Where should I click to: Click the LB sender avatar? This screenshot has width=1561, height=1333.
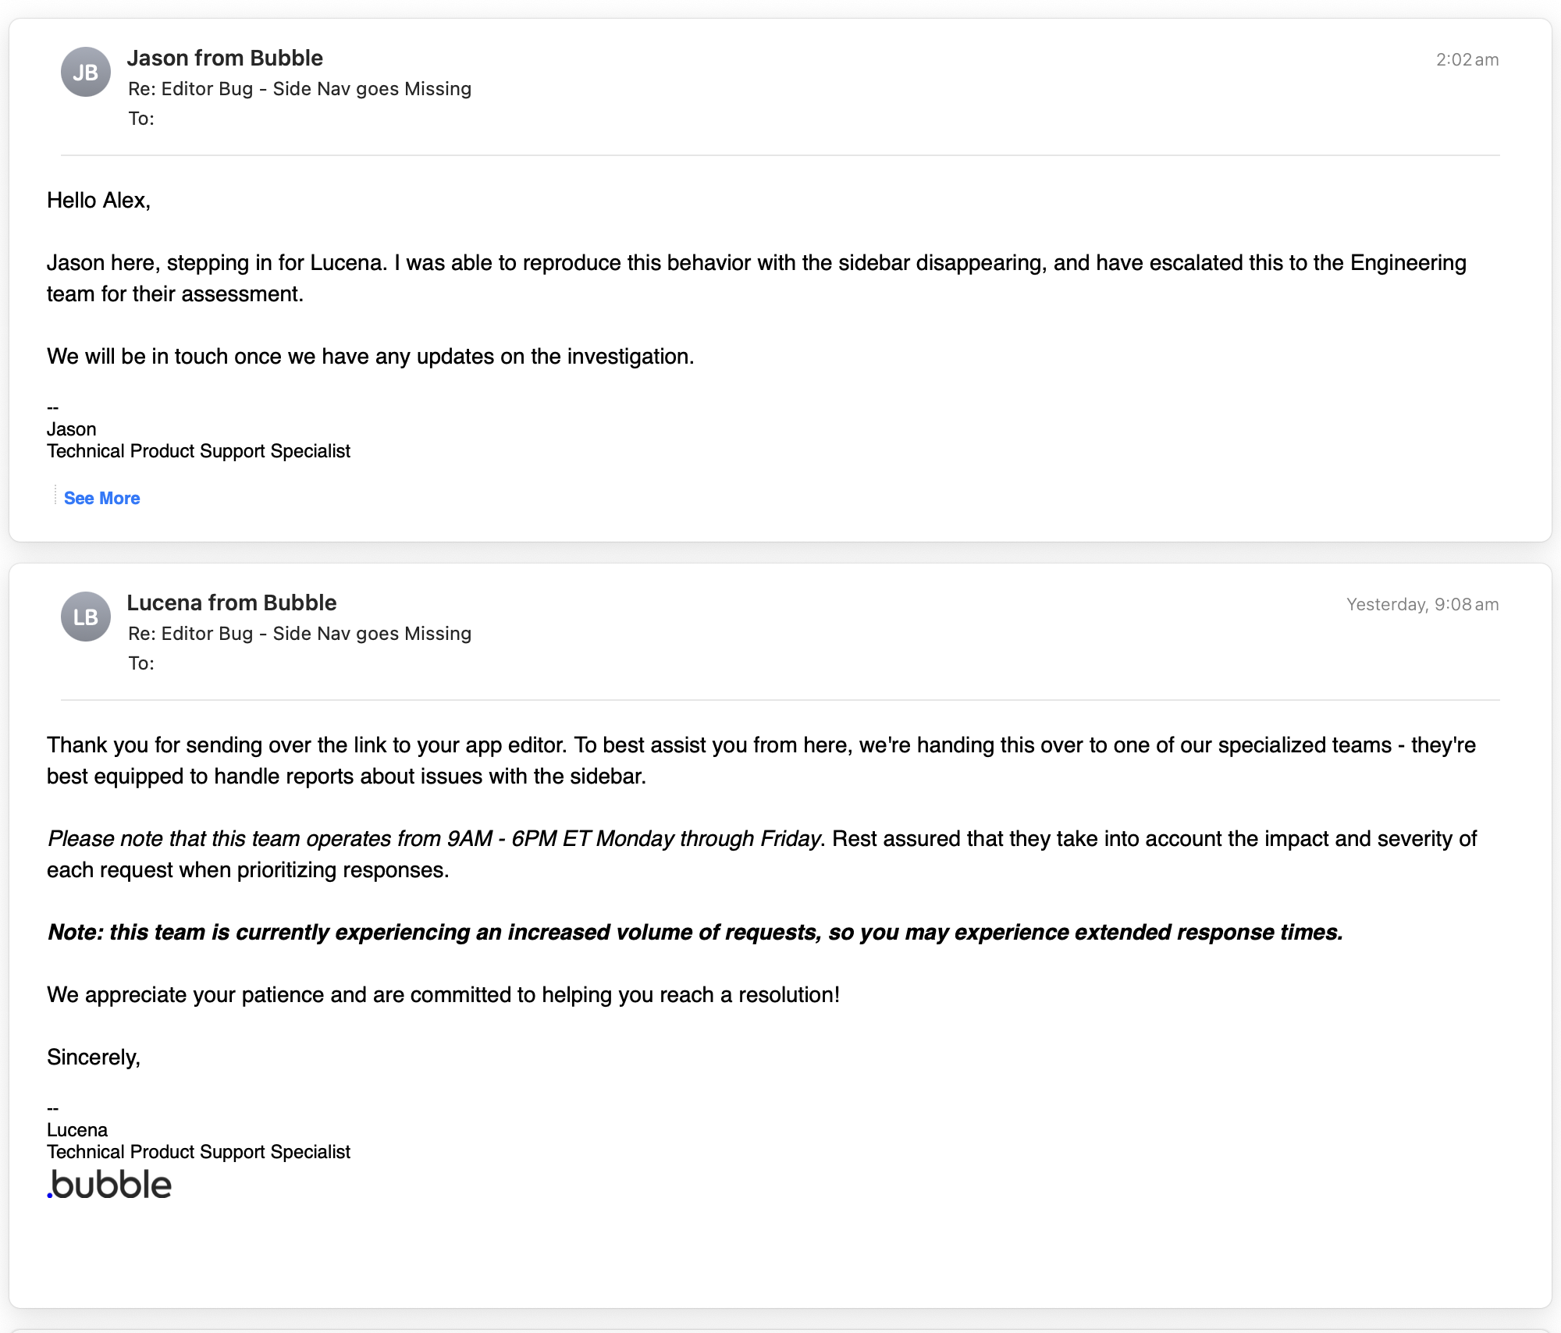point(86,617)
